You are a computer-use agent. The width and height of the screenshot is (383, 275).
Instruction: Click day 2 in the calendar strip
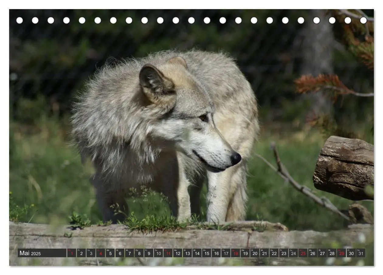tap(81, 253)
